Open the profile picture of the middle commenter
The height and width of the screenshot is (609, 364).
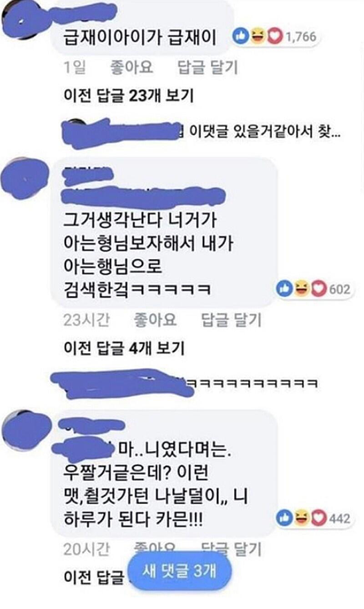coord(26,180)
